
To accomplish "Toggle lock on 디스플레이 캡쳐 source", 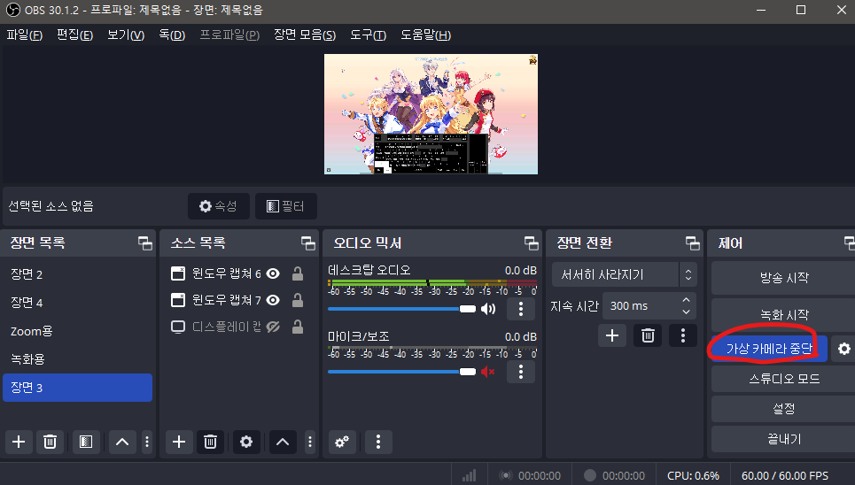I will (298, 327).
